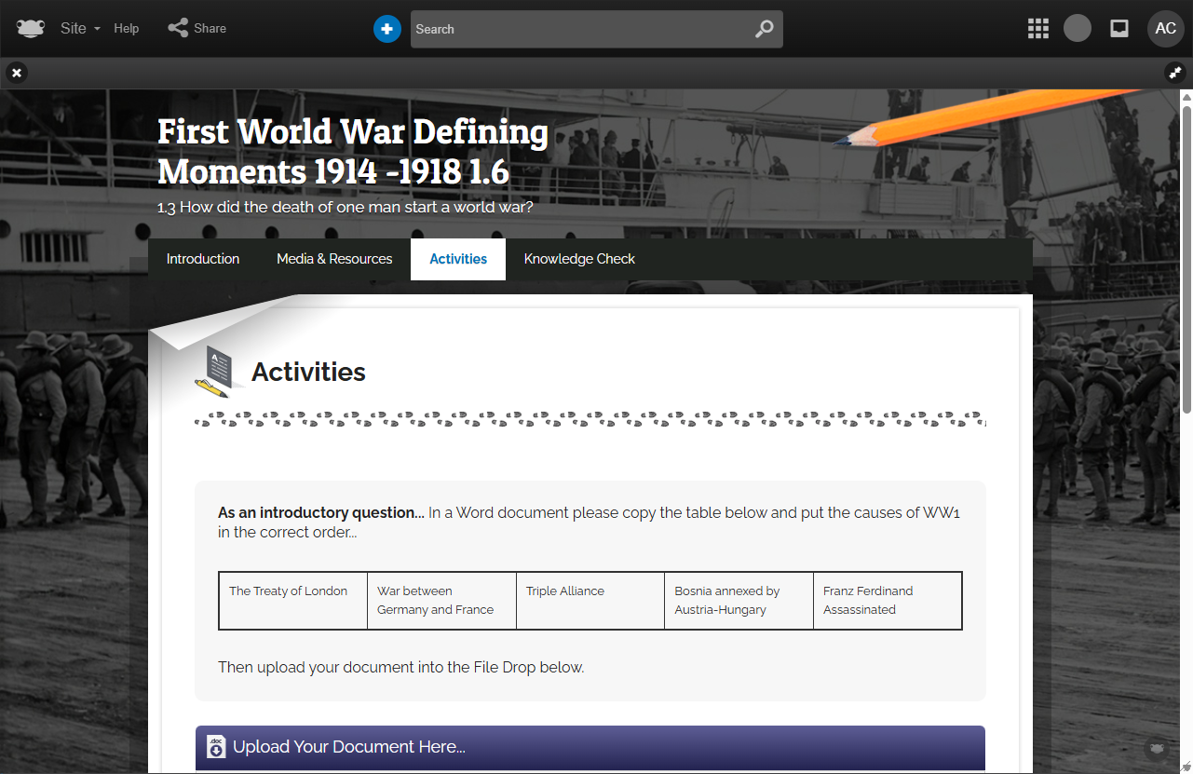This screenshot has height=774, width=1193.
Task: Click the doc download icon in upload bar
Action: [x=216, y=747]
